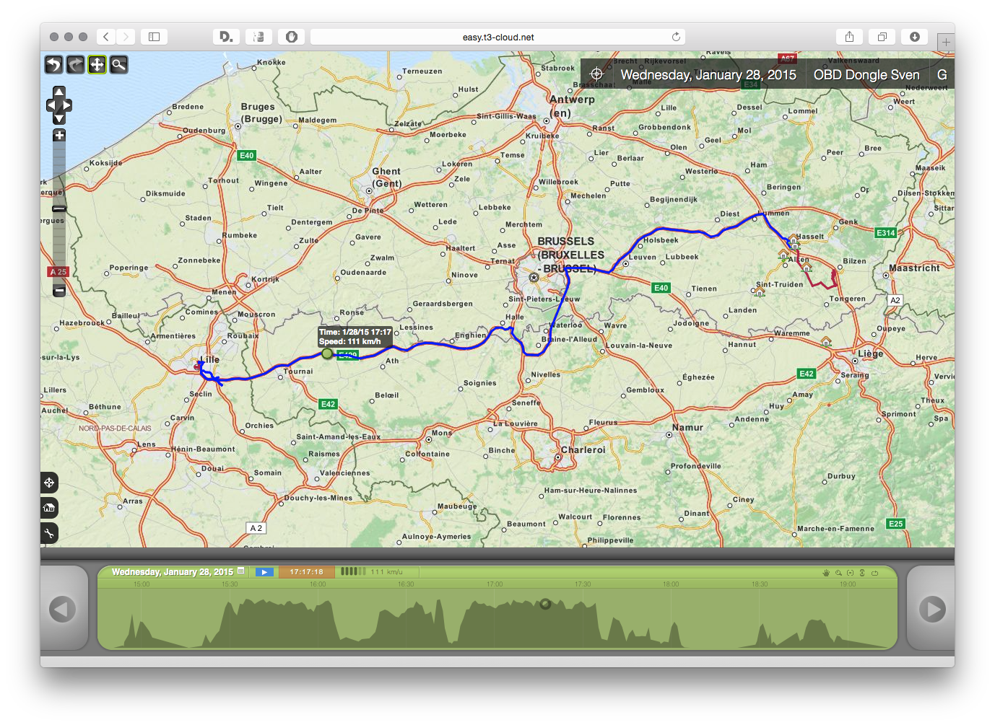Click the browser share button
This screenshot has height=725, width=995.
(x=849, y=37)
